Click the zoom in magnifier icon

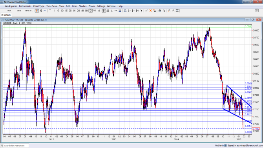click(169, 11)
